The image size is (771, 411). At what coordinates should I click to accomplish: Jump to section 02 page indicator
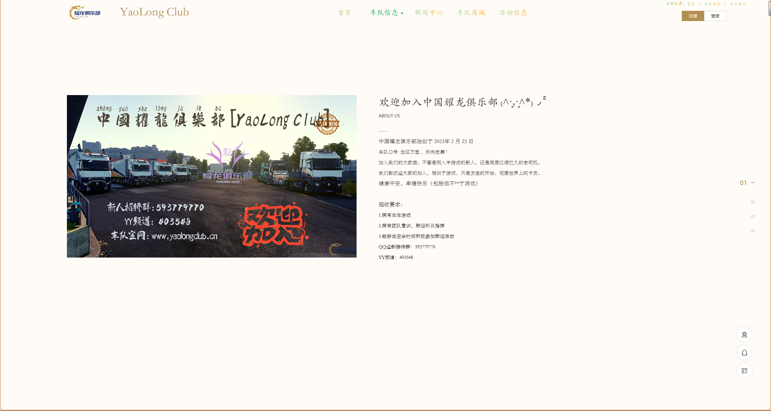click(x=753, y=202)
